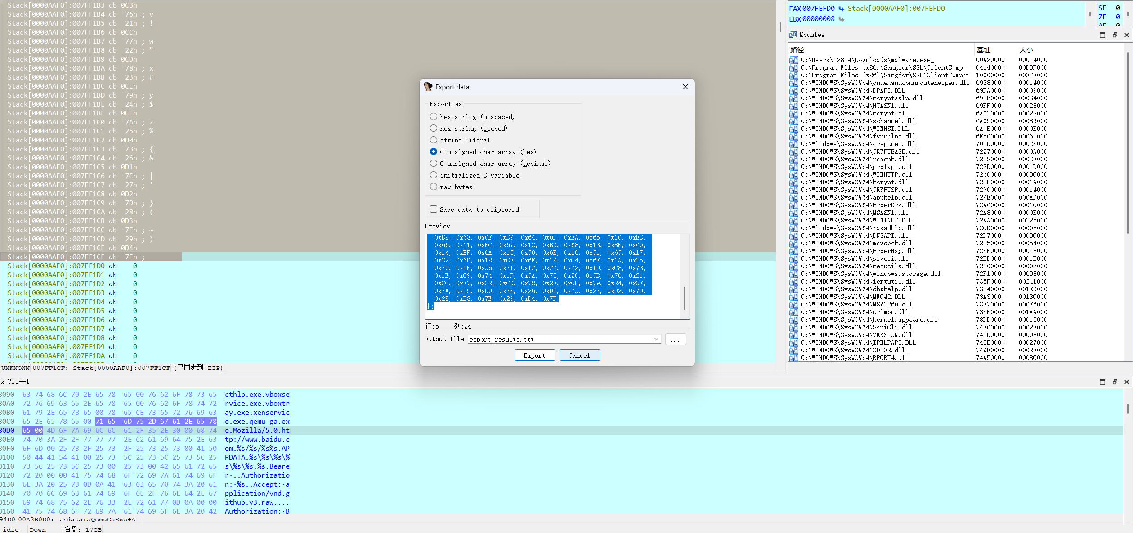The height and width of the screenshot is (533, 1133).
Task: Float the Hex View-1 panel
Action: (x=1115, y=382)
